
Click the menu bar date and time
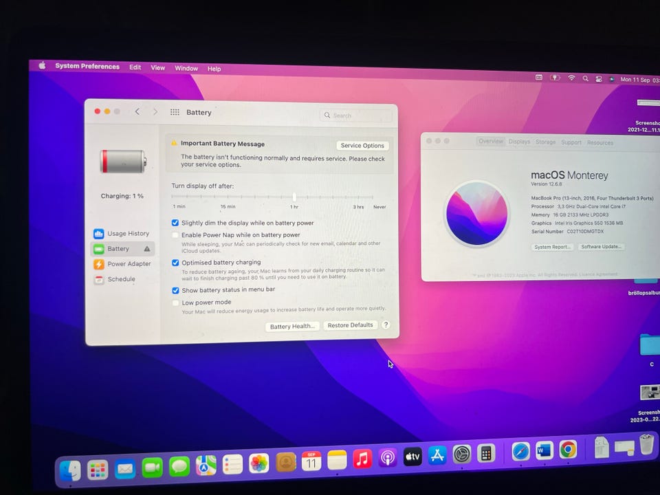coord(640,80)
